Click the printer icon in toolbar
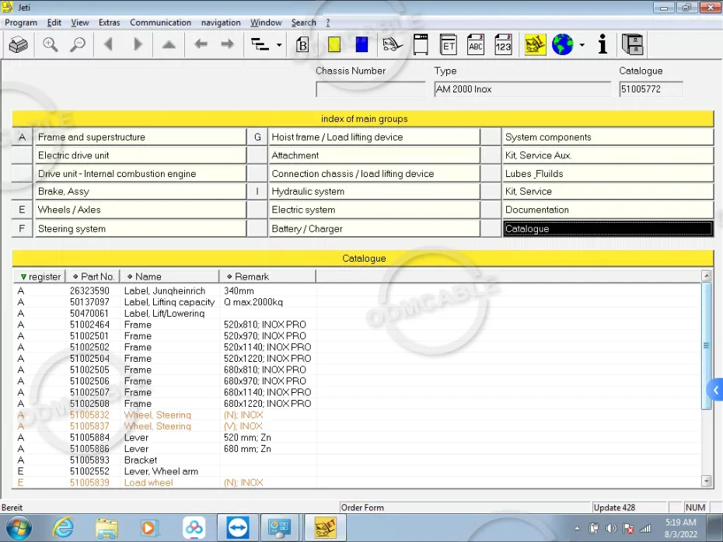 tap(18, 45)
